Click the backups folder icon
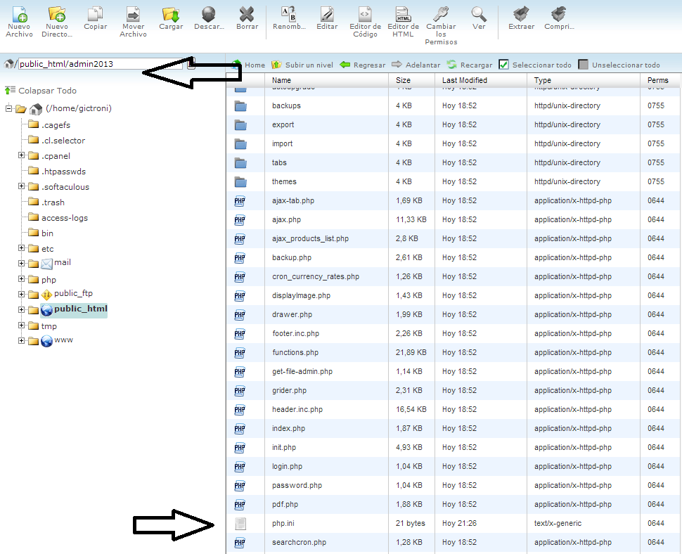This screenshot has width=682, height=554. pyautogui.click(x=240, y=106)
